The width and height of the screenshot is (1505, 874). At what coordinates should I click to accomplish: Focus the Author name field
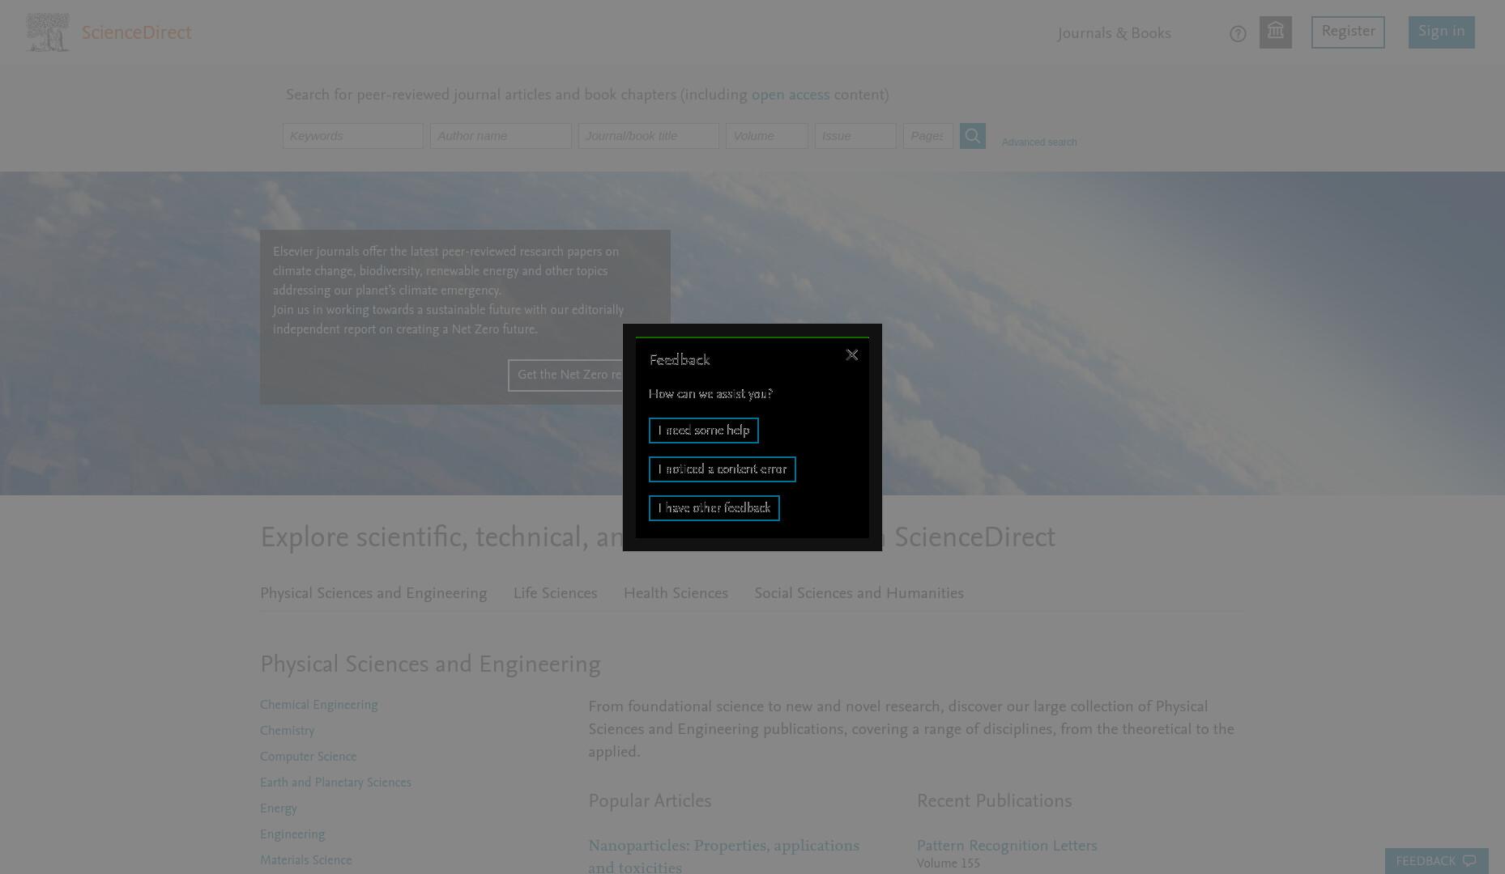501,136
